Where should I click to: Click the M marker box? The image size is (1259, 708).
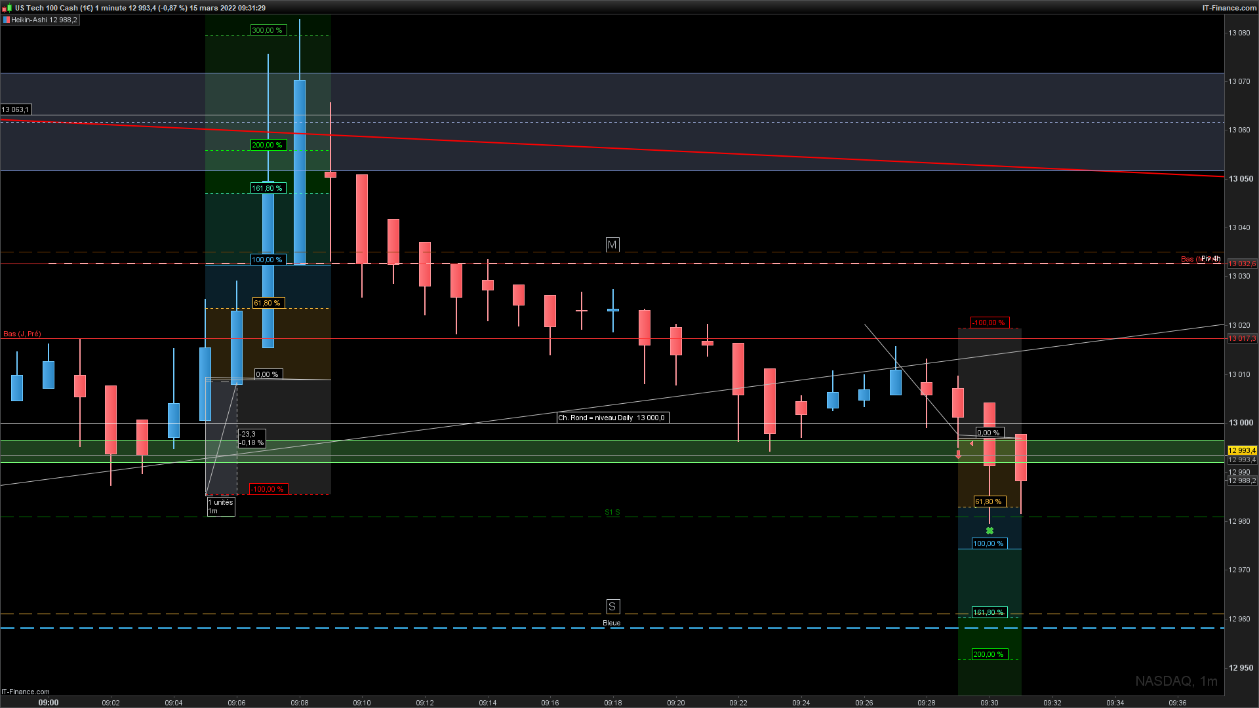coord(612,245)
